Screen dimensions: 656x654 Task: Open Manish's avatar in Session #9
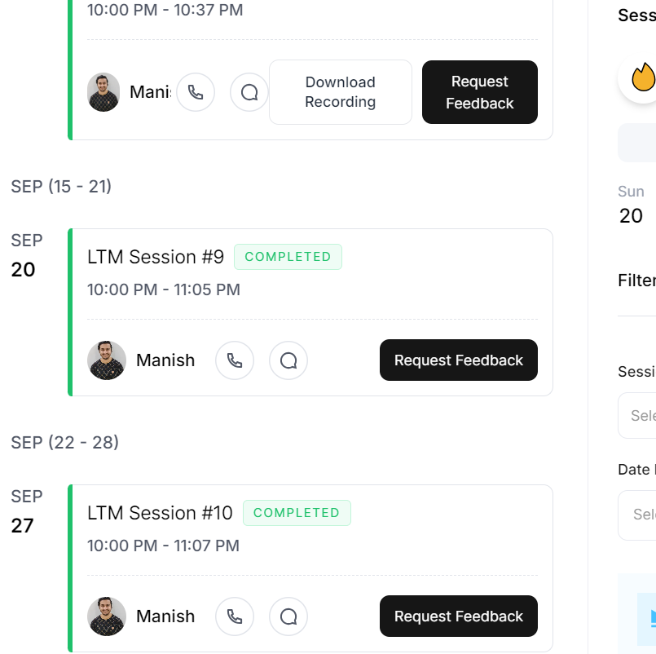tap(107, 360)
